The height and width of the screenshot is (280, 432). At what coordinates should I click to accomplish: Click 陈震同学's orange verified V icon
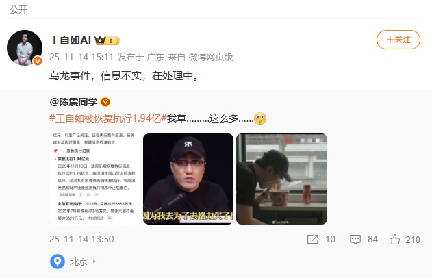click(105, 102)
